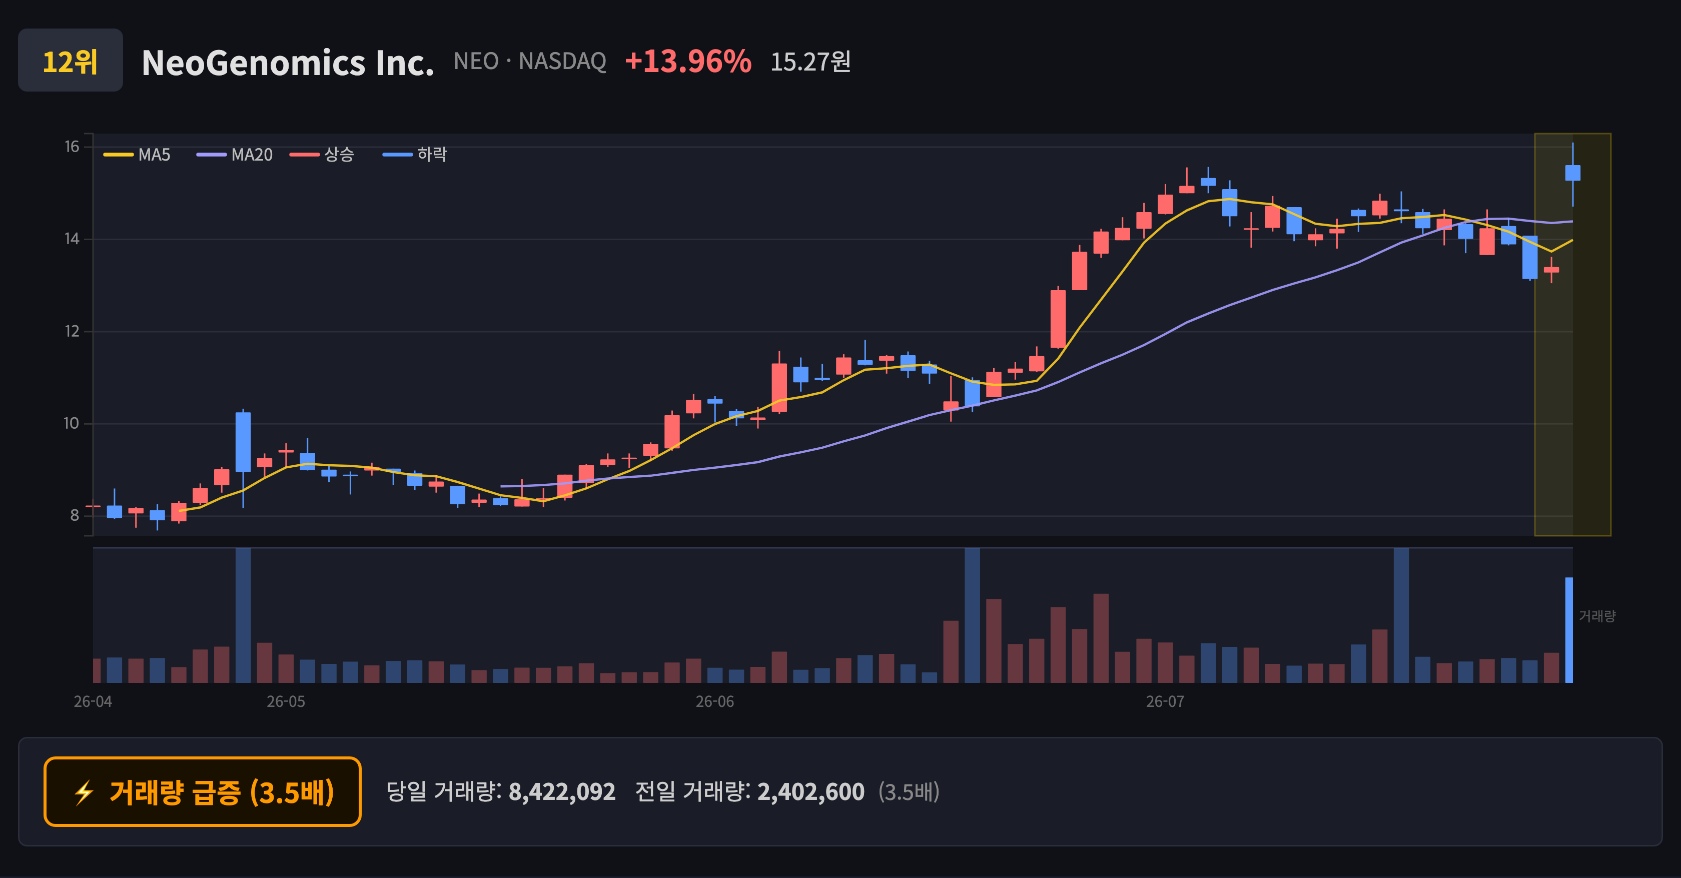Click the 당일 거래량 label

(x=443, y=792)
